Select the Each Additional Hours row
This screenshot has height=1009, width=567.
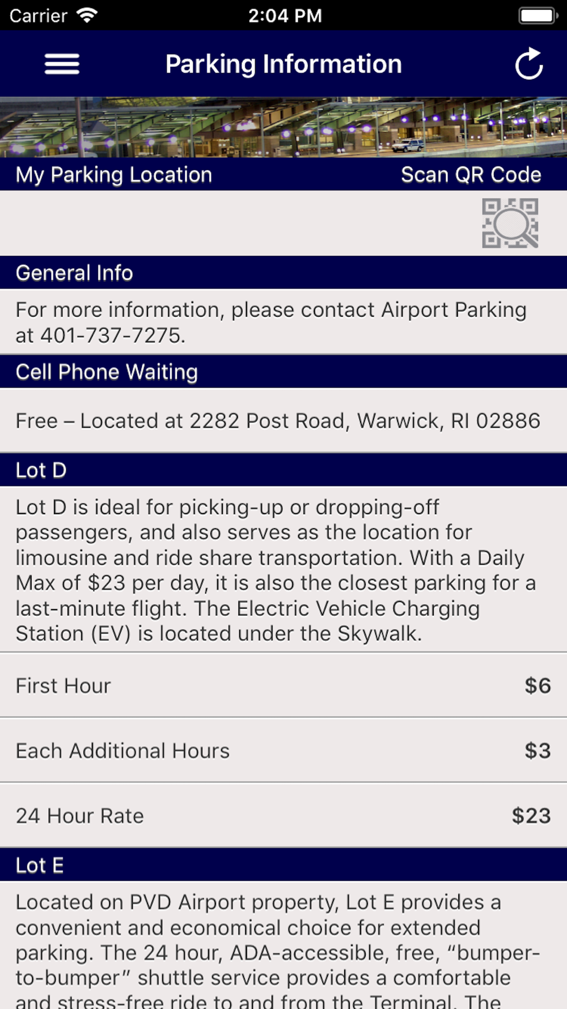pyautogui.click(x=283, y=751)
